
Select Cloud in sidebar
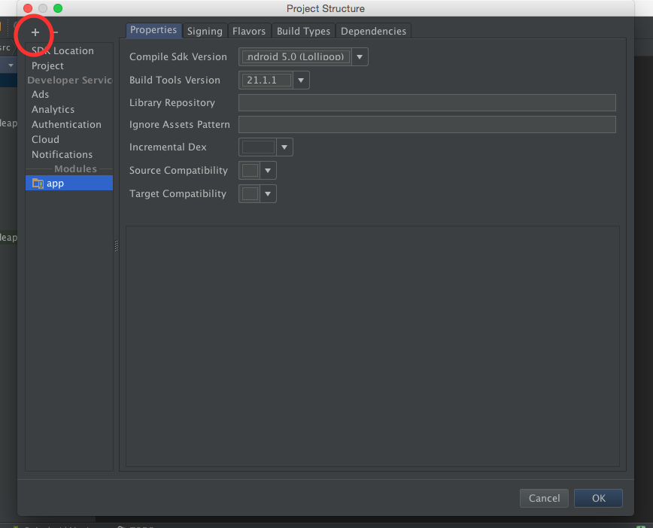tap(45, 139)
